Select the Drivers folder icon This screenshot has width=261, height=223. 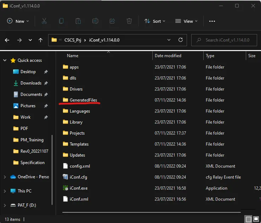point(66,89)
